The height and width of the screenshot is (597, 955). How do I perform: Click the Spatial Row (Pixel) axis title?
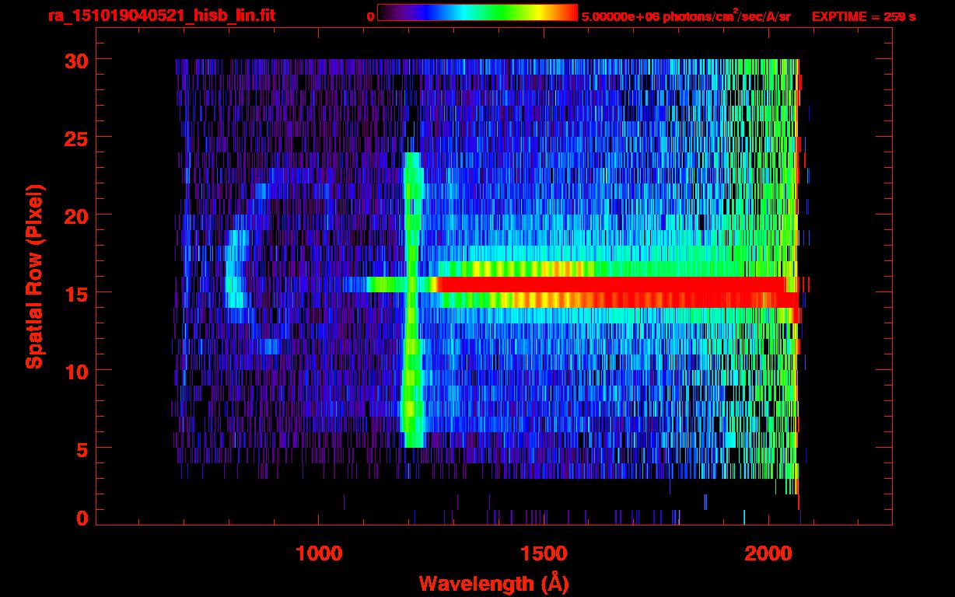pos(33,277)
